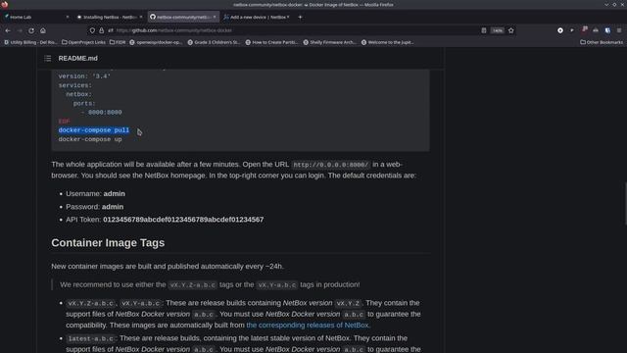
Task: Click the Password admin value
Action: (113, 207)
